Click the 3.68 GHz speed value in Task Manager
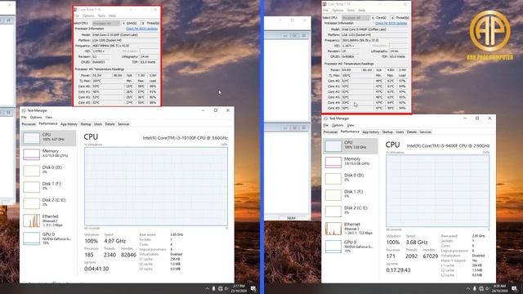The height and width of the screenshot is (294, 523). (417, 243)
